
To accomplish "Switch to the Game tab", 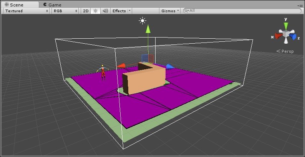I will pyautogui.click(x=52, y=5).
